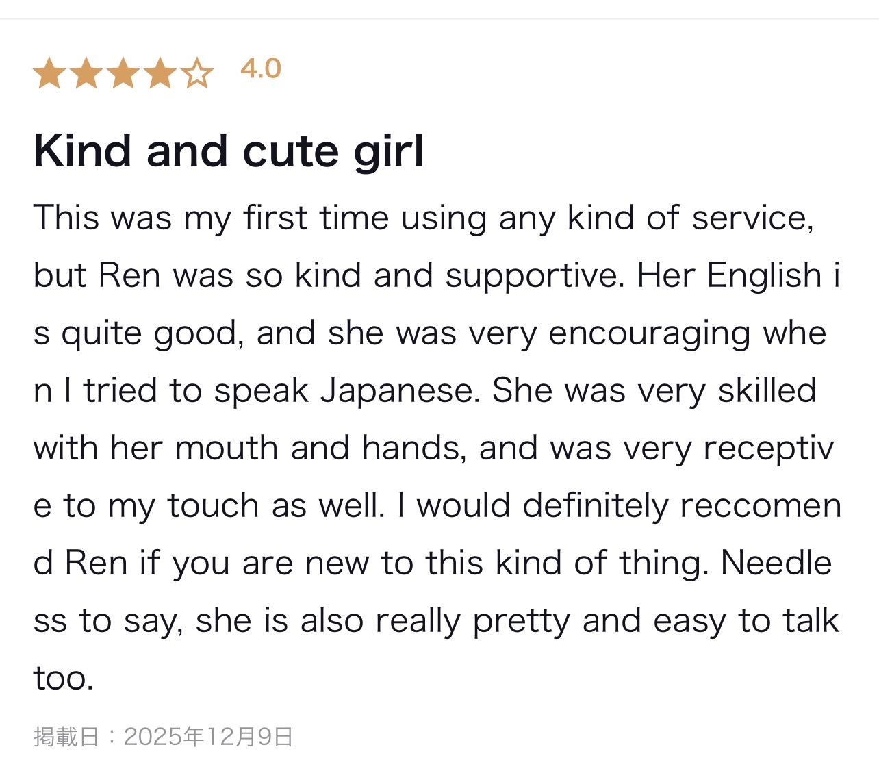Click the third gold star
The width and height of the screenshot is (879, 758).
(x=123, y=73)
